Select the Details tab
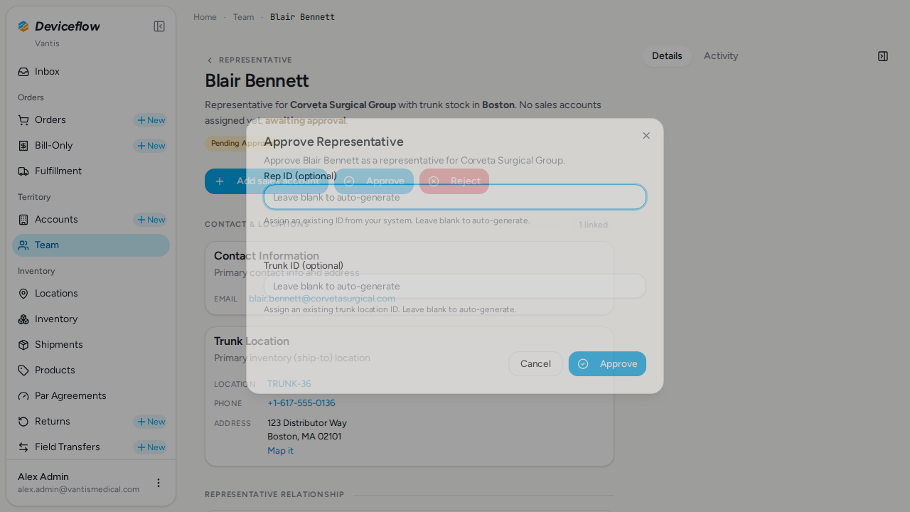This screenshot has width=910, height=512. (x=667, y=56)
